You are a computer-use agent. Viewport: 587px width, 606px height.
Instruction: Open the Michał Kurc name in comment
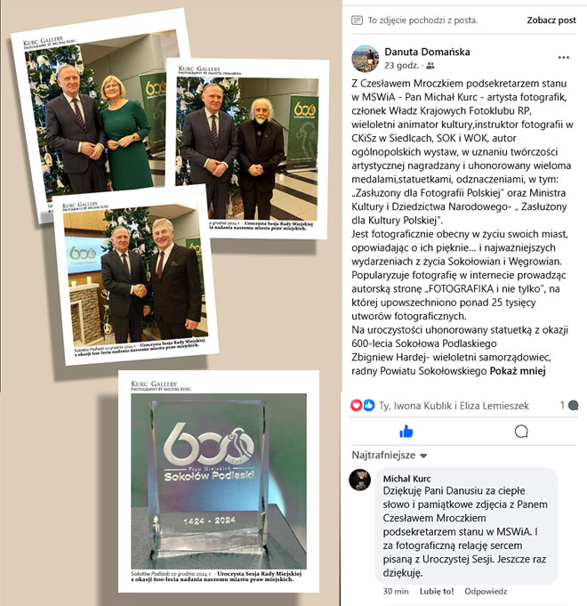pos(406,479)
